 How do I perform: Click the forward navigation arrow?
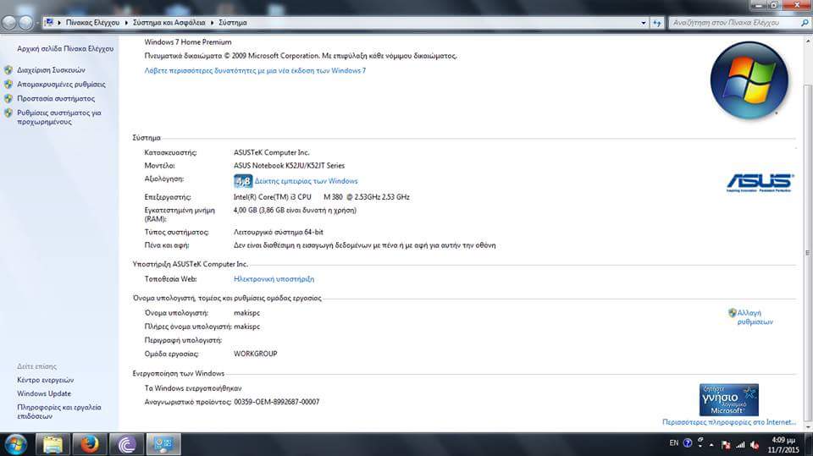(25, 23)
